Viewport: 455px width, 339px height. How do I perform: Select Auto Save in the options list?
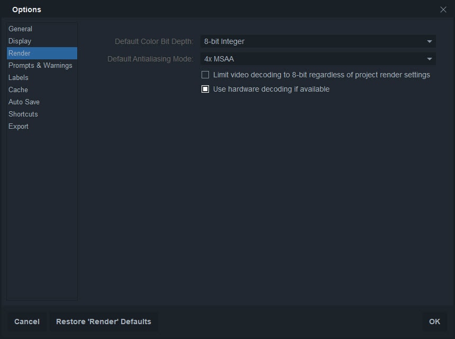(24, 102)
